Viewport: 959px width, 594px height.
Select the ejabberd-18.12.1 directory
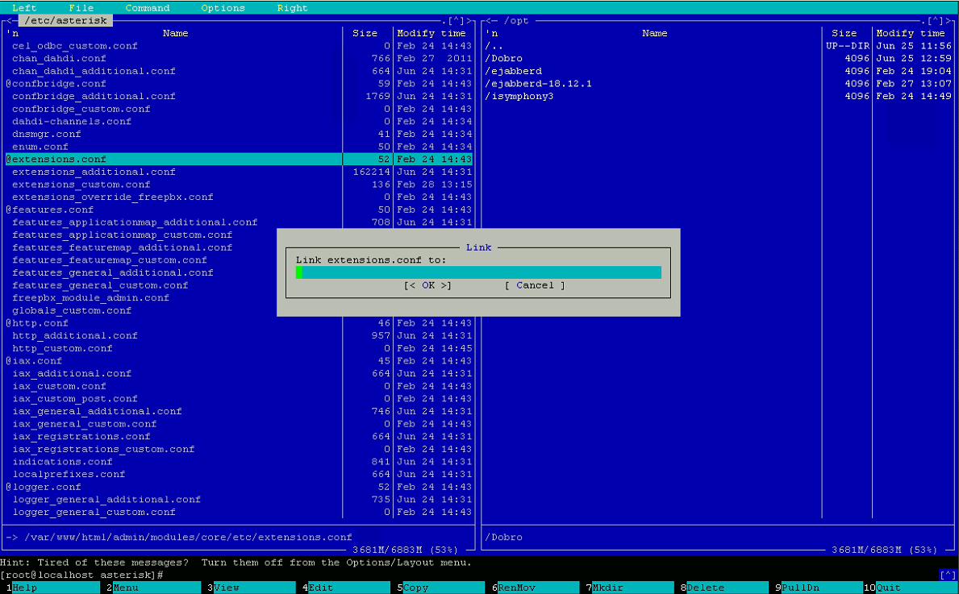[x=538, y=84]
